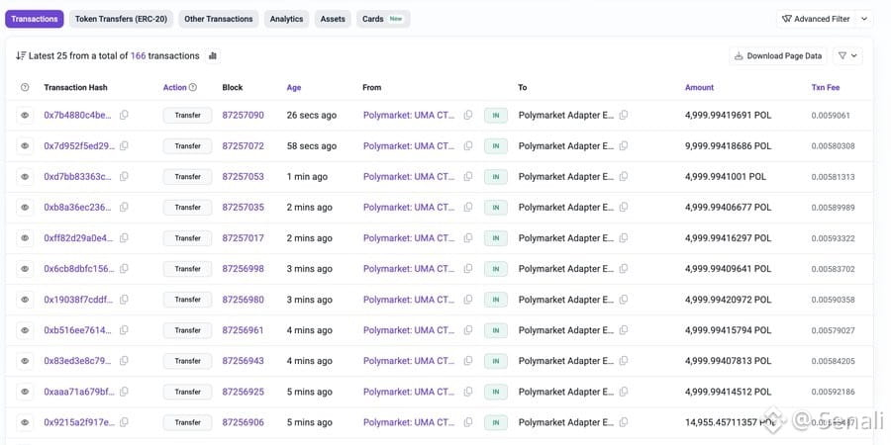Copy hash 0xd7bb83363c to clipboard
The width and height of the screenshot is (891, 445).
pos(124,176)
